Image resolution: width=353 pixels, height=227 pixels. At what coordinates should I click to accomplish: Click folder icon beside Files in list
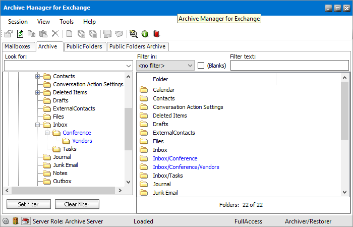coord(144,141)
